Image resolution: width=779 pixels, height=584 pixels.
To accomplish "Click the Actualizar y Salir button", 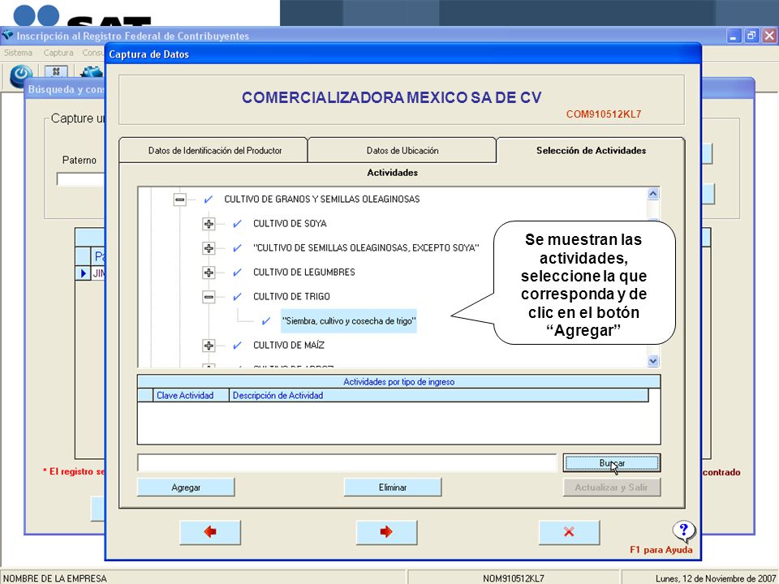I will click(x=612, y=487).
